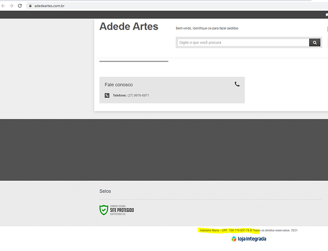The width and height of the screenshot is (328, 251).
Task: Click the small telephone icon beside Telefone
Action: (107, 95)
